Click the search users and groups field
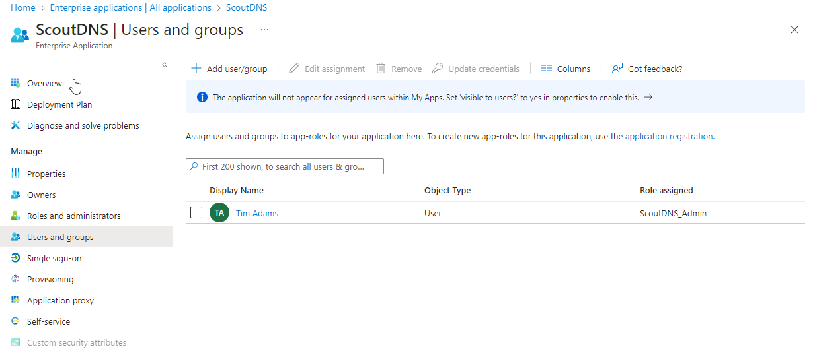The height and width of the screenshot is (351, 813). pyautogui.click(x=285, y=166)
